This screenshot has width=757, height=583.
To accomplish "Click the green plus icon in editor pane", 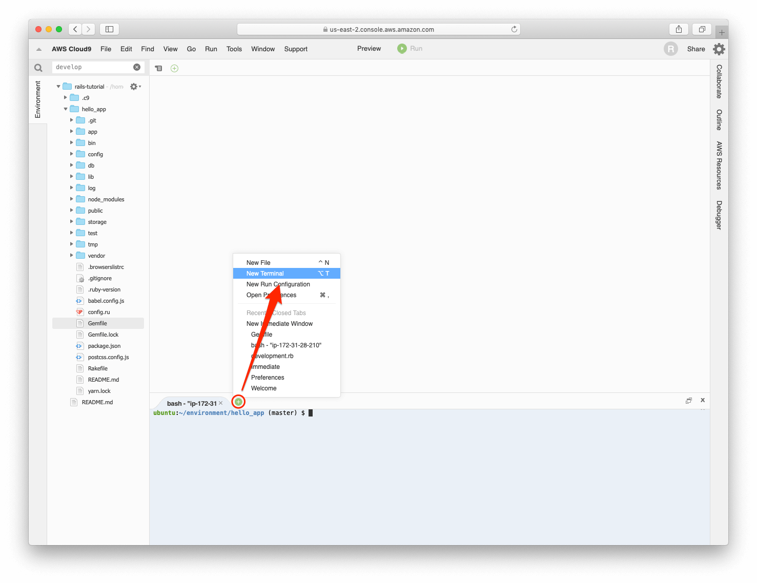I will click(x=174, y=68).
